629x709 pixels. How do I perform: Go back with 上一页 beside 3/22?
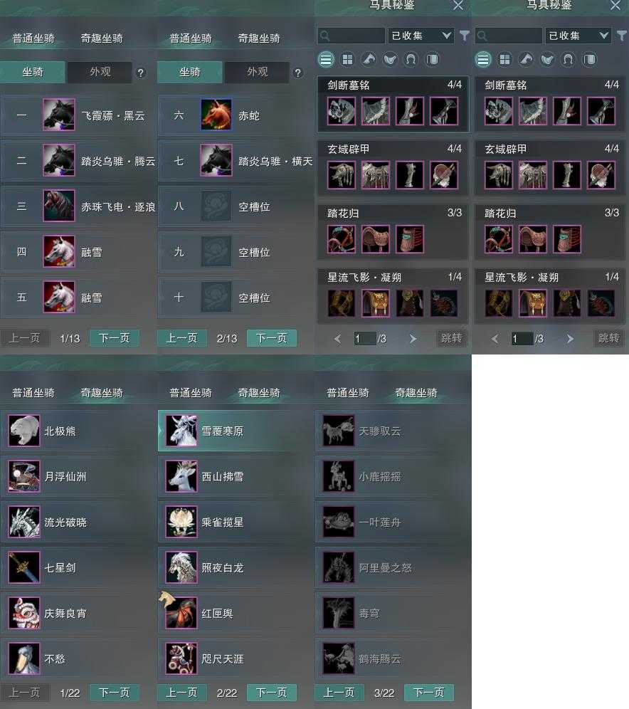pyautogui.click(x=339, y=692)
